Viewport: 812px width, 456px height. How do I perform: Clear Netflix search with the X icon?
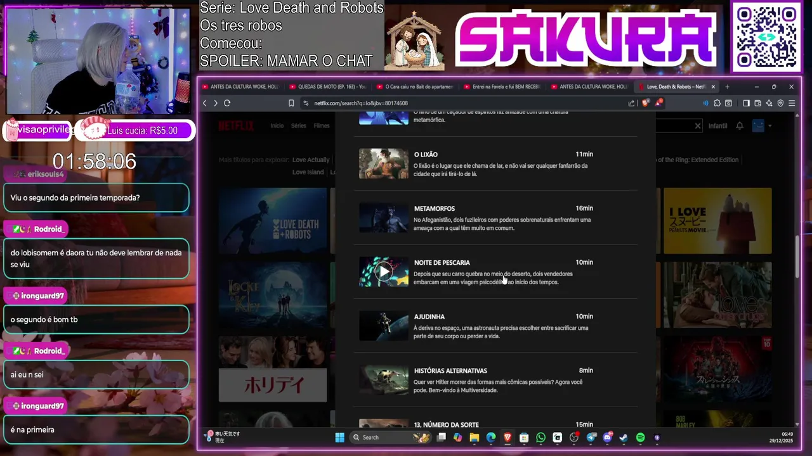(x=698, y=126)
